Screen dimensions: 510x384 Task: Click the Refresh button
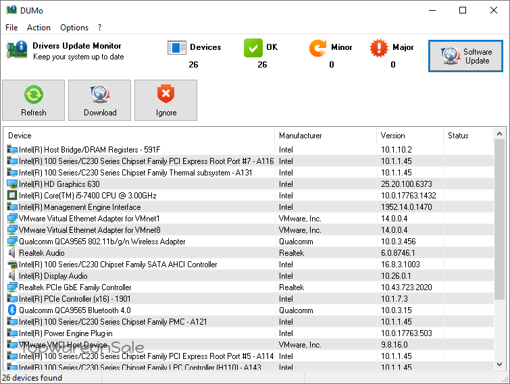click(x=34, y=101)
